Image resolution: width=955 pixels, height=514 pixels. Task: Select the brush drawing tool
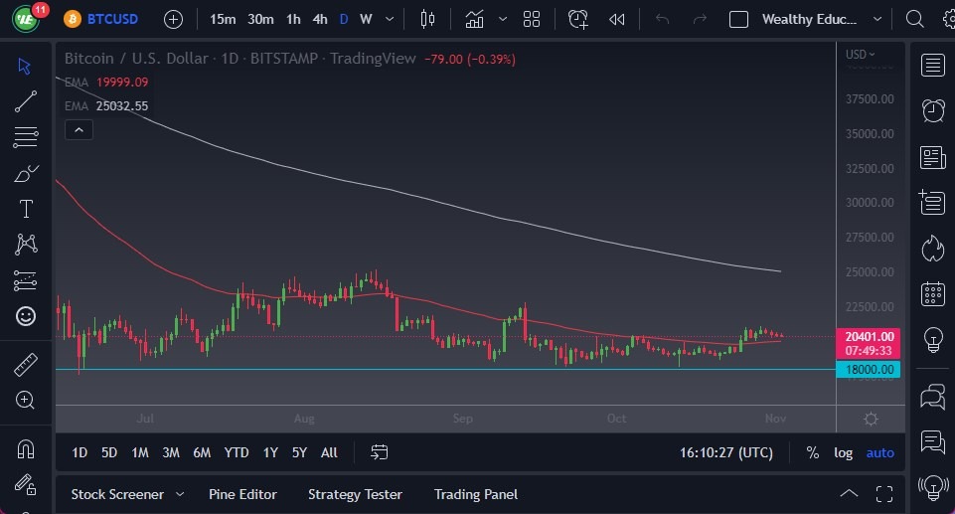pyautogui.click(x=26, y=174)
